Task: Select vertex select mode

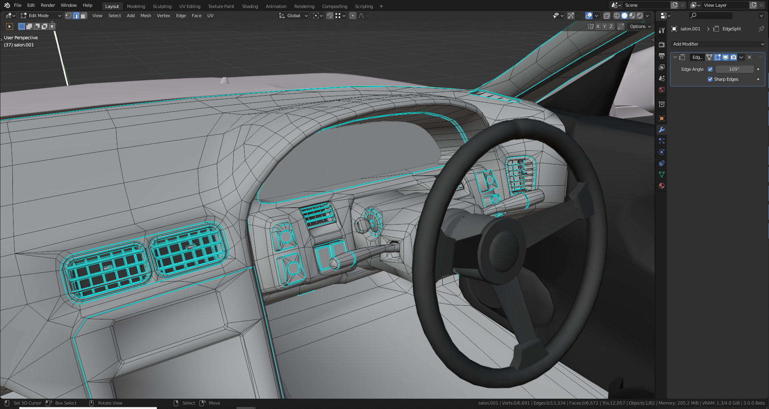Action: coord(68,16)
